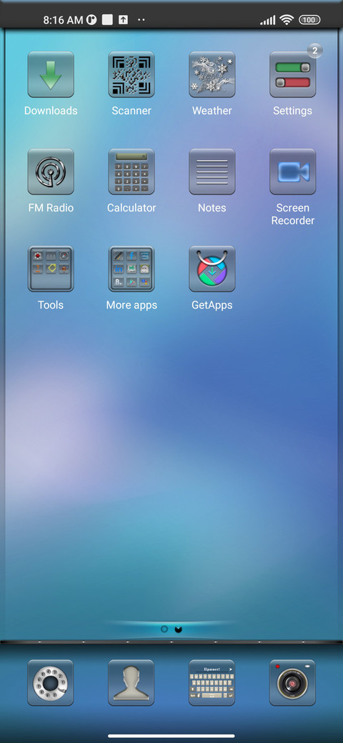Tap the white square notification icon
Viewport: 343px width, 743px height.
[107, 20]
